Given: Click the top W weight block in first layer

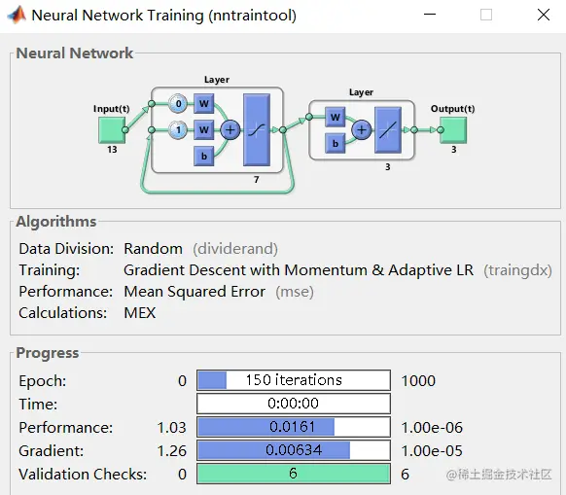Looking at the screenshot, I should [x=204, y=104].
